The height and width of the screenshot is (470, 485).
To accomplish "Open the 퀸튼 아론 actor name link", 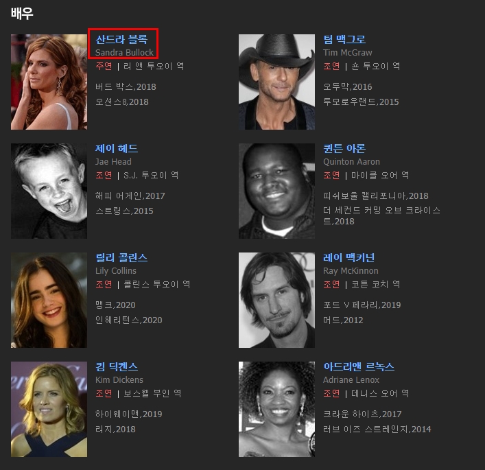I will 344,148.
